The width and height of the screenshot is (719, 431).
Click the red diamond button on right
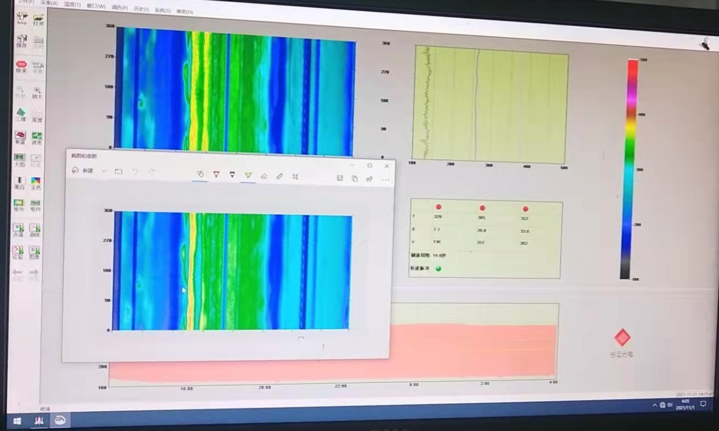tap(622, 337)
